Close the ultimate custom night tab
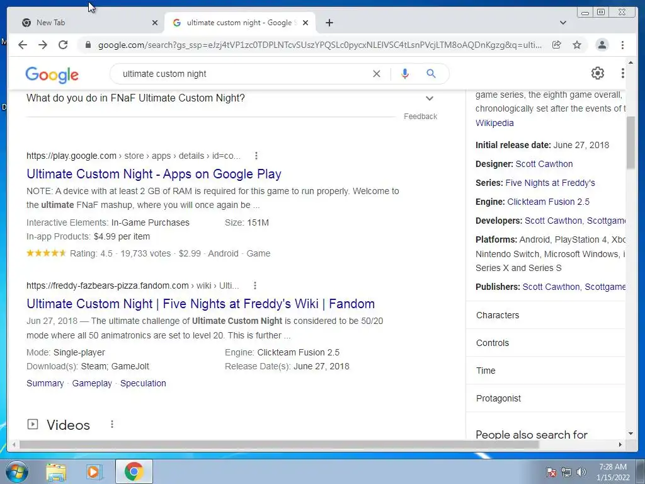 [305, 23]
